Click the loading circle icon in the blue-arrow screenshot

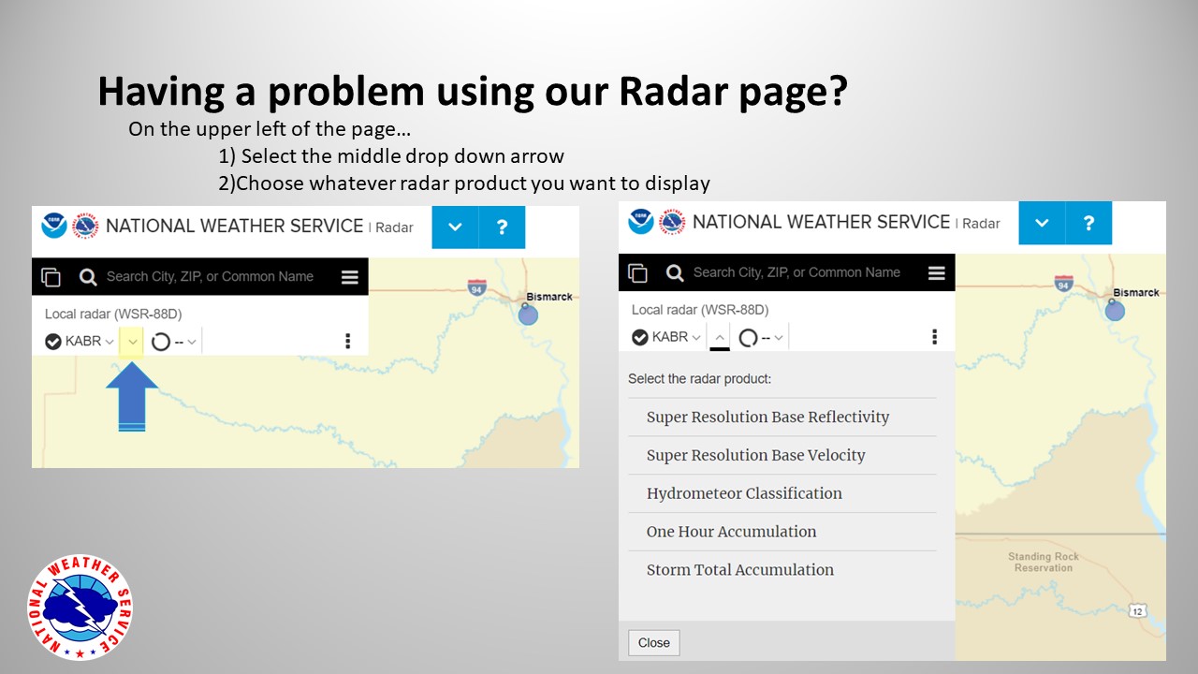(161, 342)
